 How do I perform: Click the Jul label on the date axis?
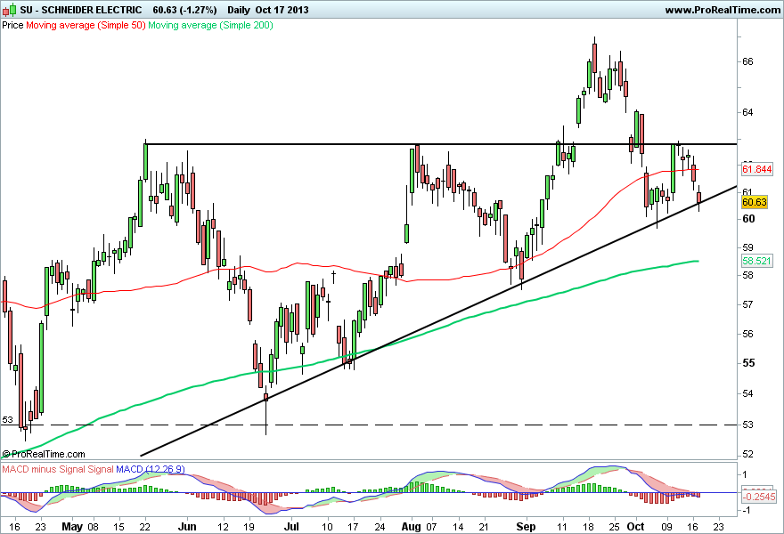tap(291, 527)
